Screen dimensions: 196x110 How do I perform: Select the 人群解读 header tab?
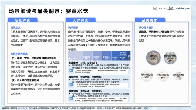81,20
